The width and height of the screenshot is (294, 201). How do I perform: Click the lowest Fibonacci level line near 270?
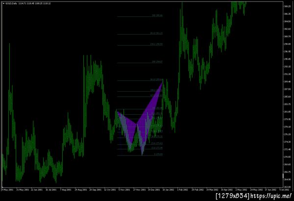[140, 155]
